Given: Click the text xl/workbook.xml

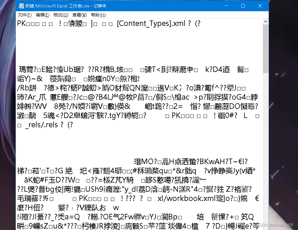Looking at the screenshot, I should click(187, 198).
